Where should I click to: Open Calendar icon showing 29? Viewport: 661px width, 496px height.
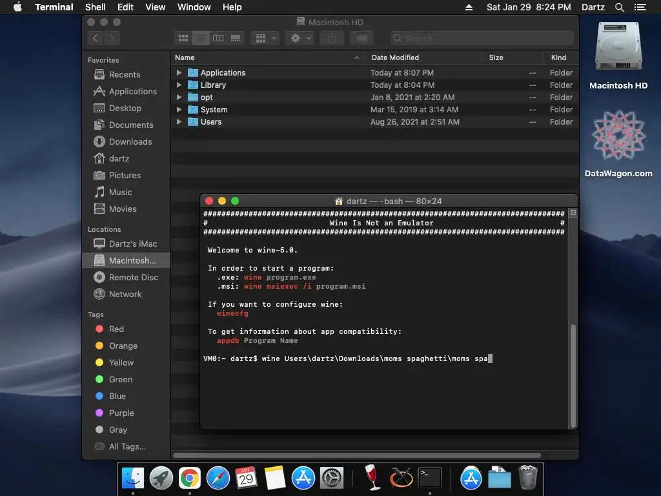(246, 478)
